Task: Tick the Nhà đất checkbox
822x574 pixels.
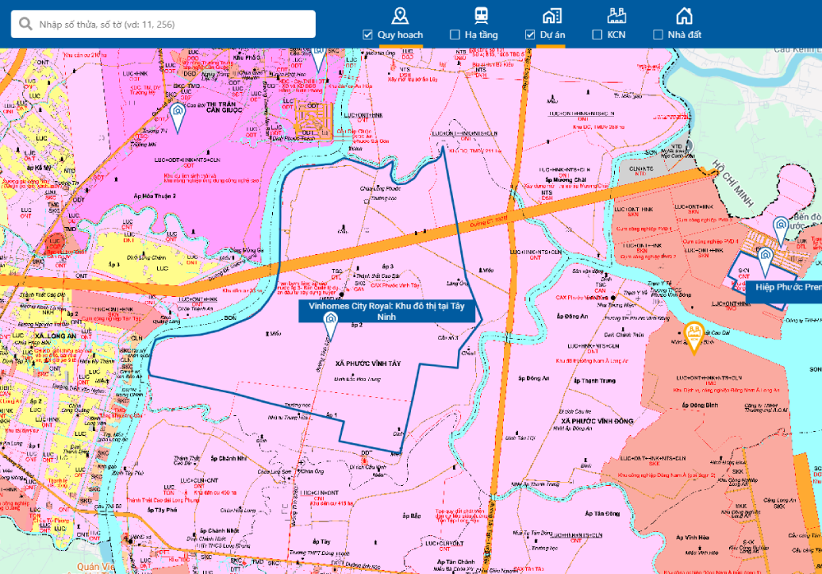Action: click(x=658, y=35)
